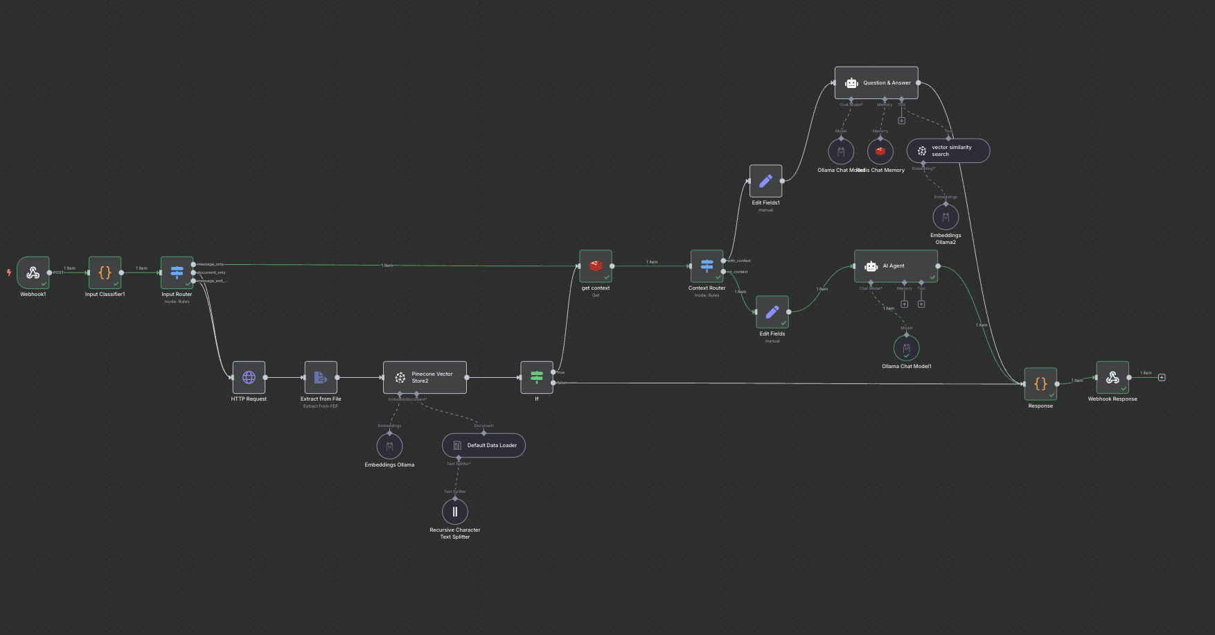The height and width of the screenshot is (635, 1215).
Task: Select the Pinecone Vector Store2 node
Action: coord(425,377)
